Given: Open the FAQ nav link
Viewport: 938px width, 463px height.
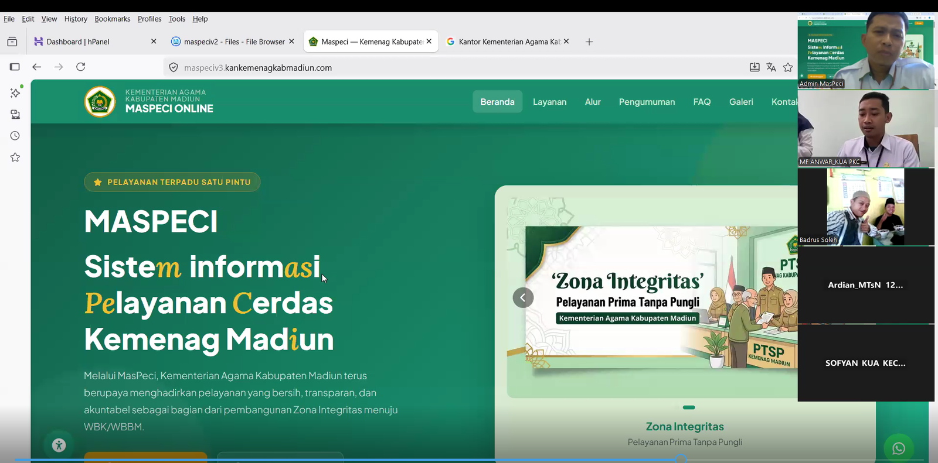Looking at the screenshot, I should [702, 102].
